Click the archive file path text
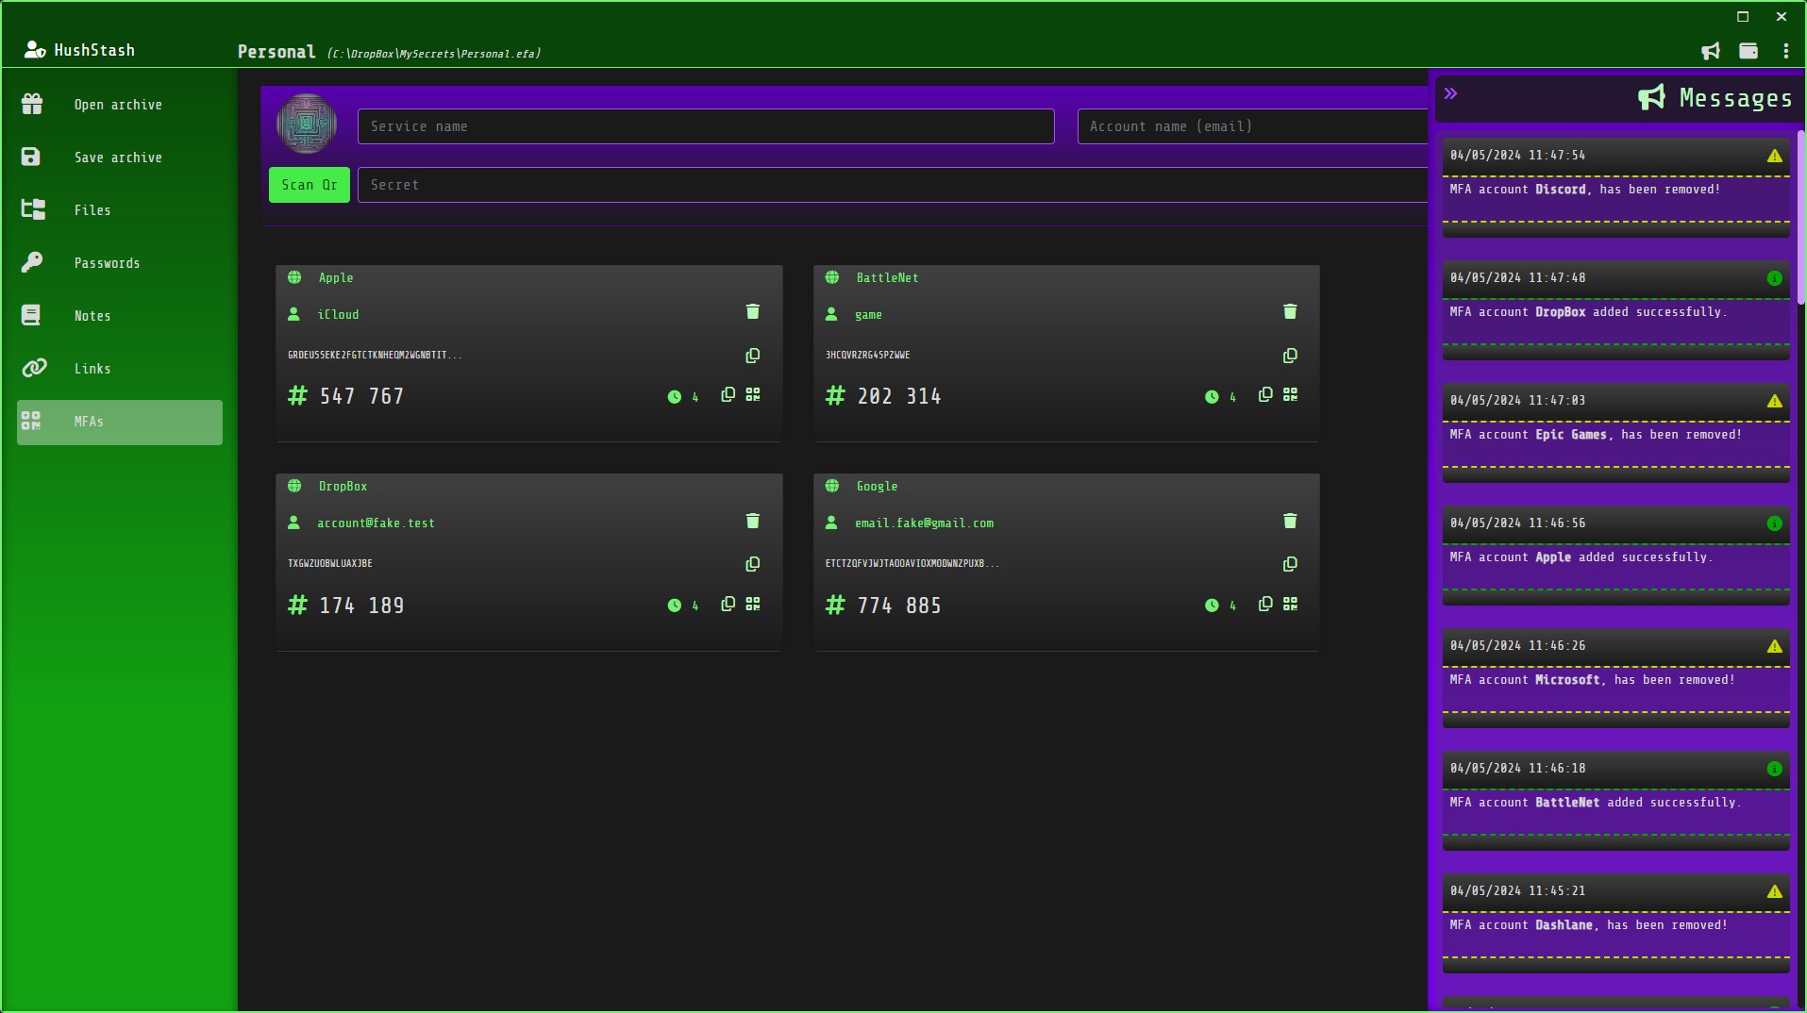Viewport: 1807px width, 1013px height. click(x=434, y=54)
